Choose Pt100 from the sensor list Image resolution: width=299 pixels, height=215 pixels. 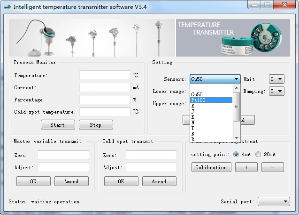211,100
